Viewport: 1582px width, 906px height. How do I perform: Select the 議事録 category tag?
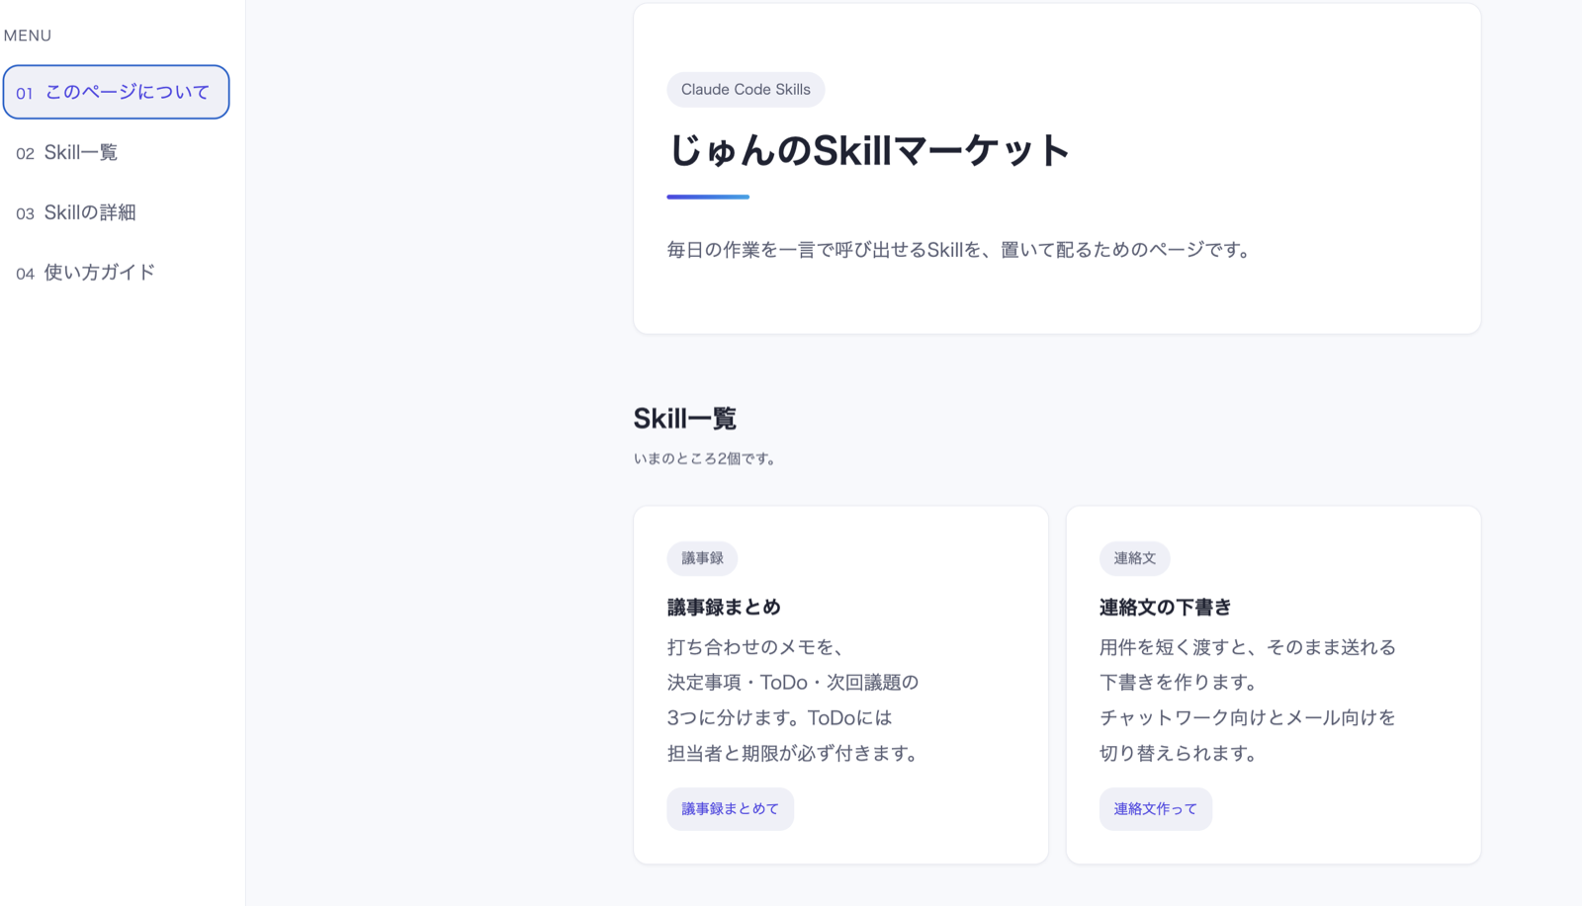point(702,558)
